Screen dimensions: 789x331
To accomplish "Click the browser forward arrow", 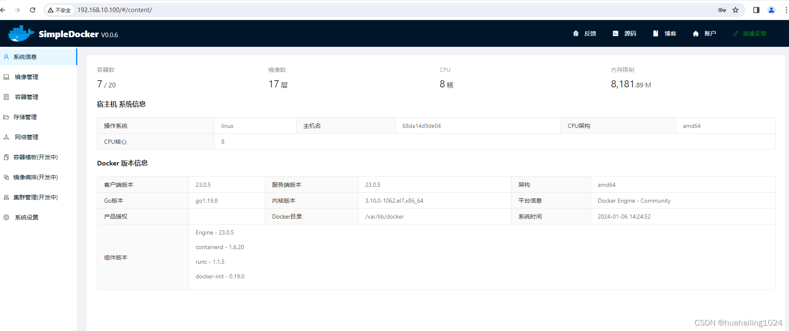I will 18,10.
